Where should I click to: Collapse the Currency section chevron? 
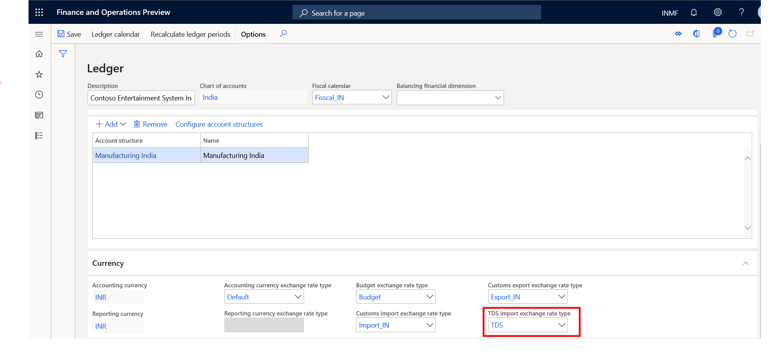(746, 263)
